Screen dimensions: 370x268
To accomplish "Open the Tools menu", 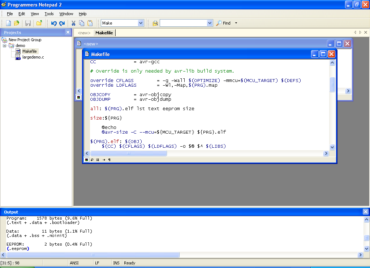I will point(49,14).
